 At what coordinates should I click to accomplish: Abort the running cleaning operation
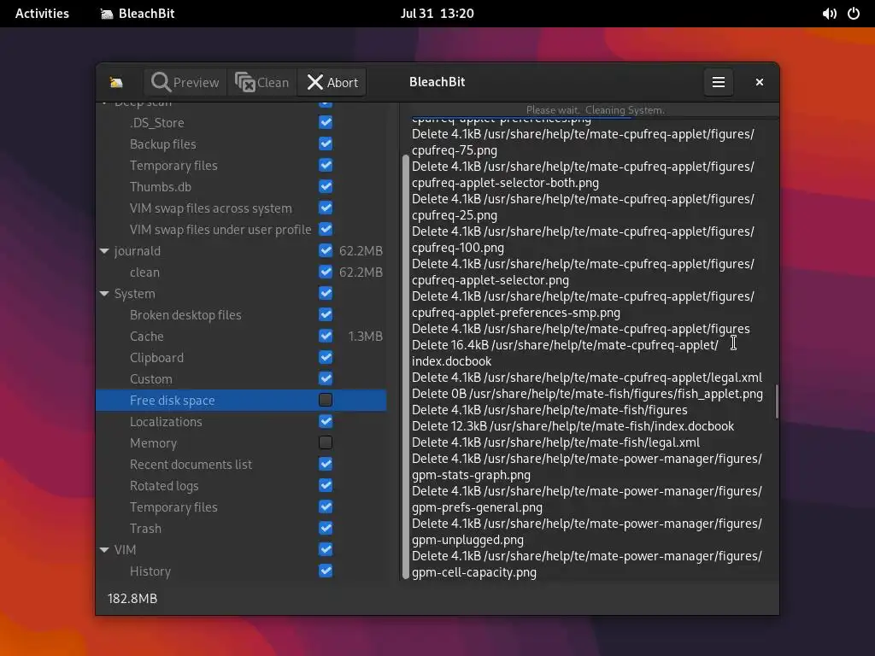tap(332, 83)
